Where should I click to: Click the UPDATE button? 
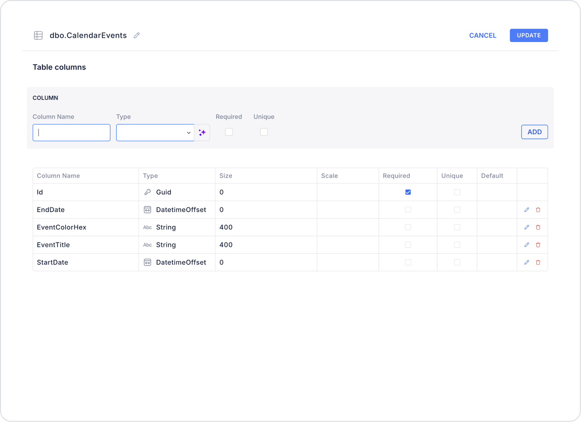529,35
